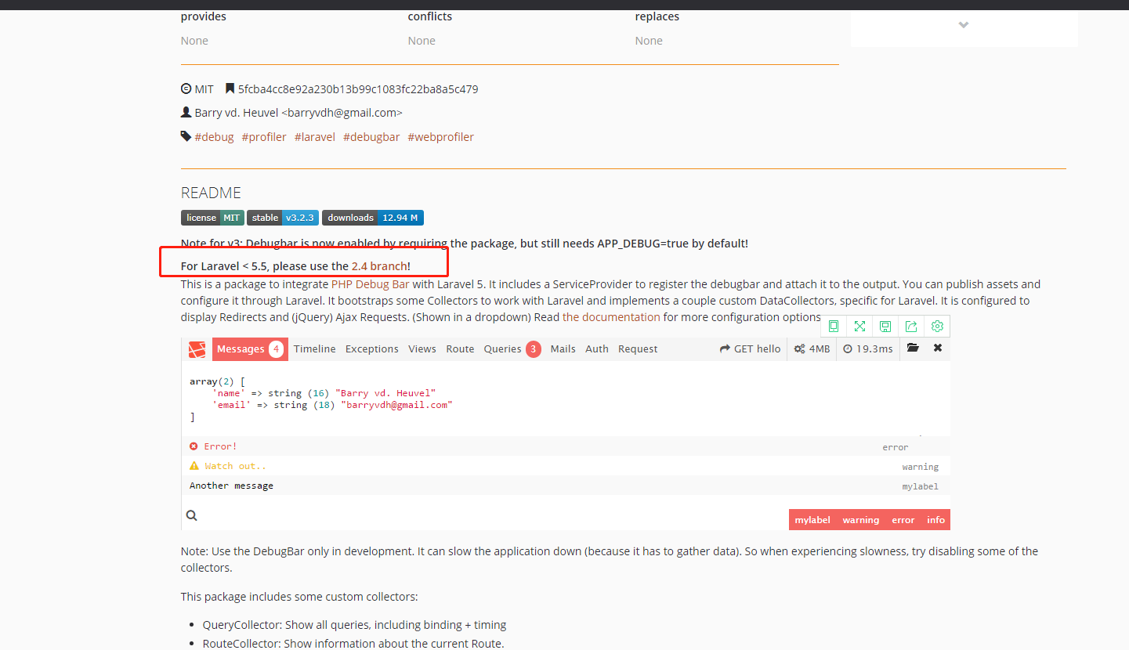Close the debugbar with the X icon
The height and width of the screenshot is (650, 1129).
[x=938, y=348]
